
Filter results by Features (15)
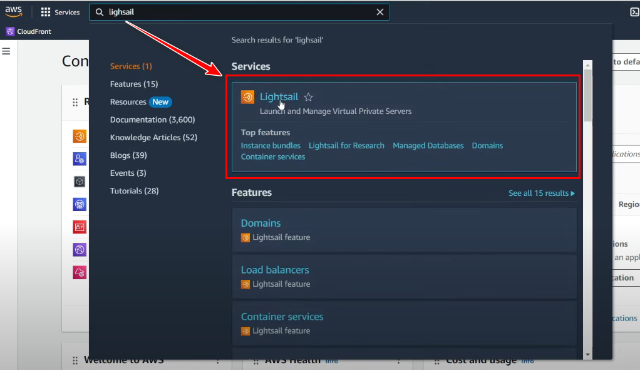[134, 84]
